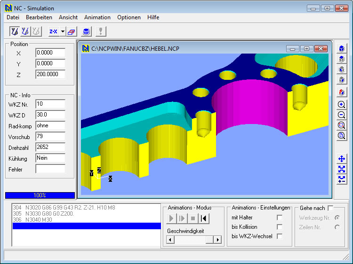Click the single-step animation button
353x264 pixels.
(182, 218)
